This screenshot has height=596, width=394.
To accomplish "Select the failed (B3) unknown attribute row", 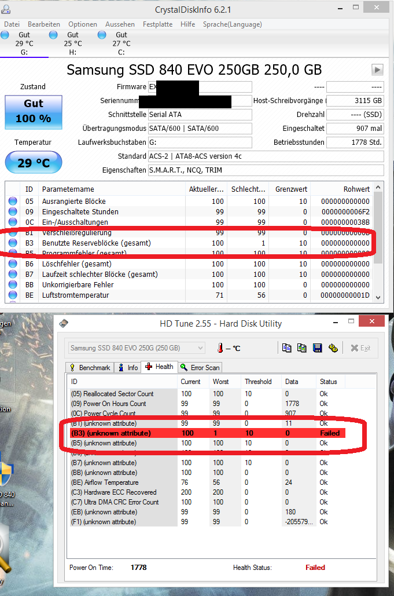I will pyautogui.click(x=207, y=433).
